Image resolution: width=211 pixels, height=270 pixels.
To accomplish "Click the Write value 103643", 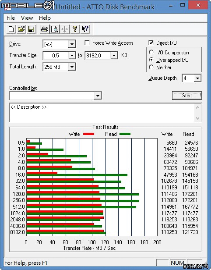I will 169,226.
